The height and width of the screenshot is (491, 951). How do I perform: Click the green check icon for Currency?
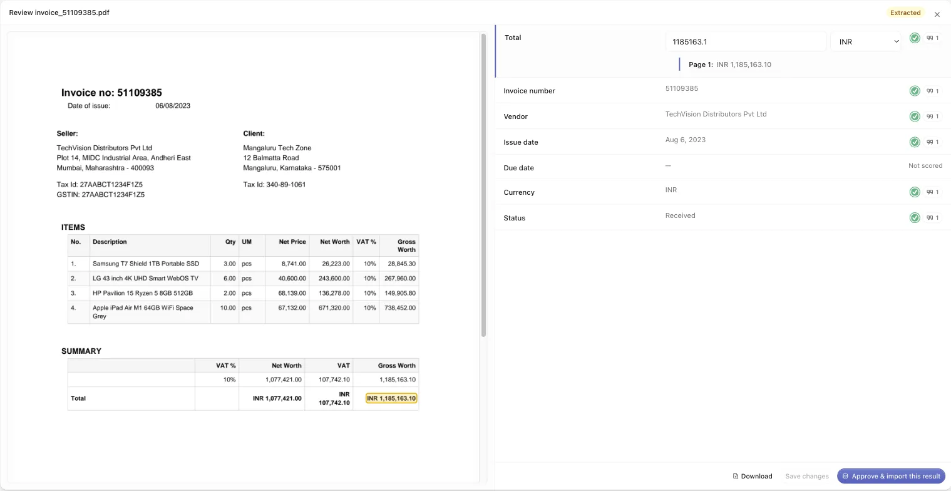click(915, 192)
